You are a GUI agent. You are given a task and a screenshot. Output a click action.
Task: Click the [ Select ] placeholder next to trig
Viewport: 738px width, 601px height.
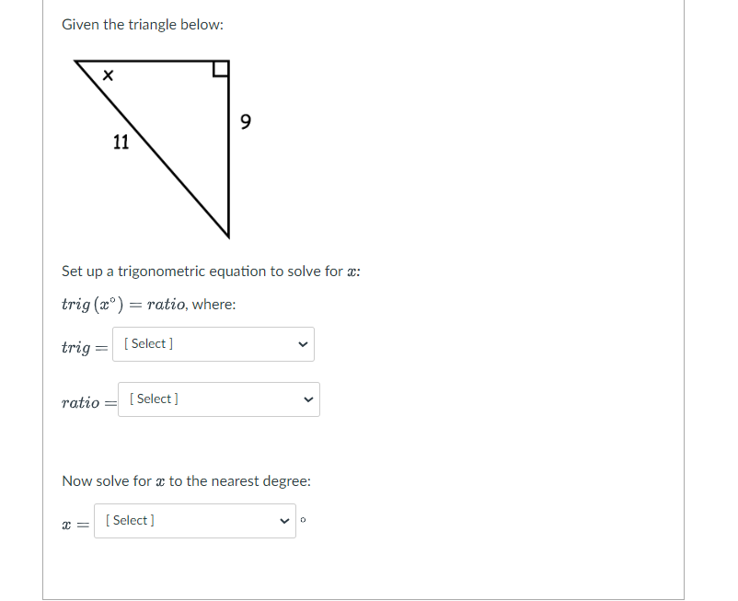(x=147, y=343)
